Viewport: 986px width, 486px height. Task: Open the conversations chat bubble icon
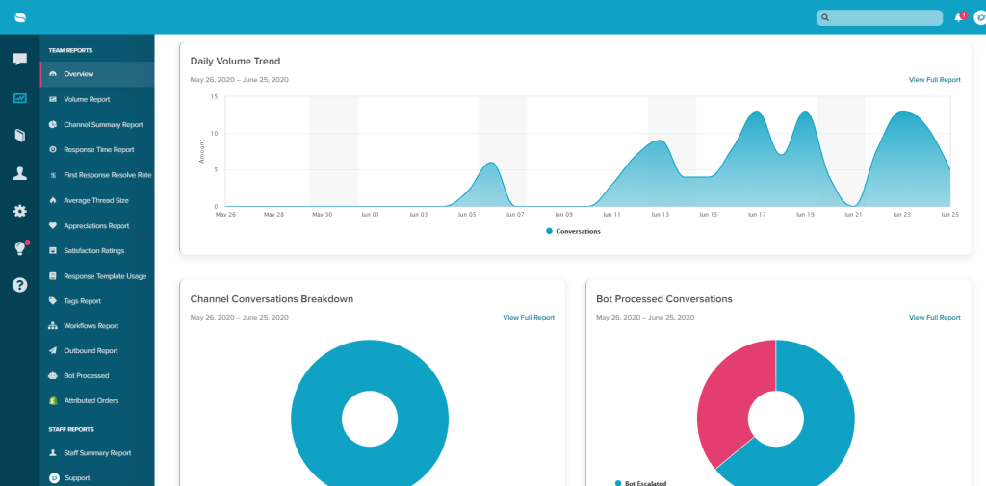pyautogui.click(x=20, y=60)
